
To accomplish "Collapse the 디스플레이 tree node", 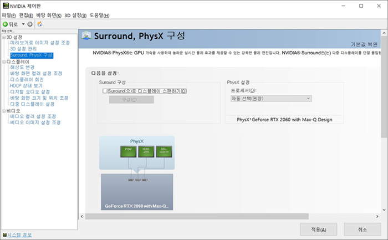I will [x=4, y=62].
